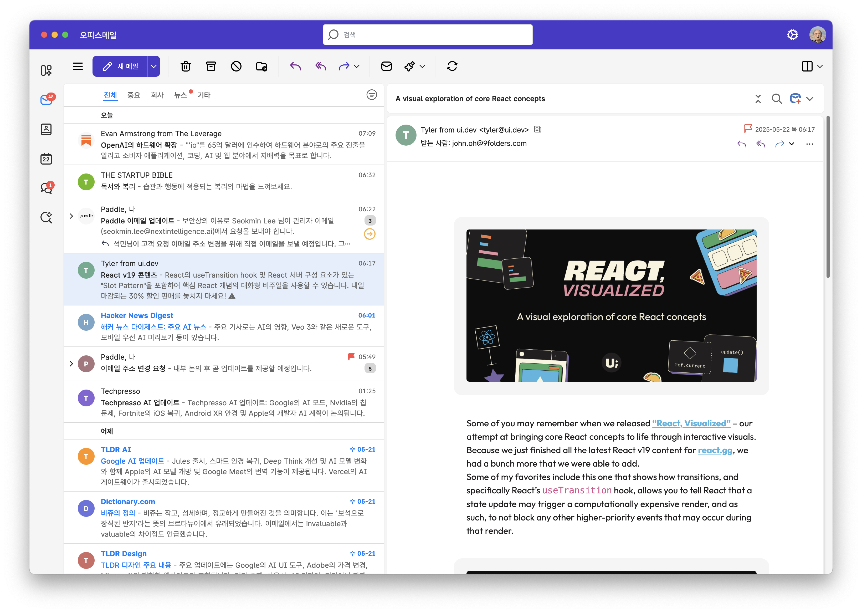The image size is (862, 613).
Task: Reply all from the message header
Action: pos(761,144)
